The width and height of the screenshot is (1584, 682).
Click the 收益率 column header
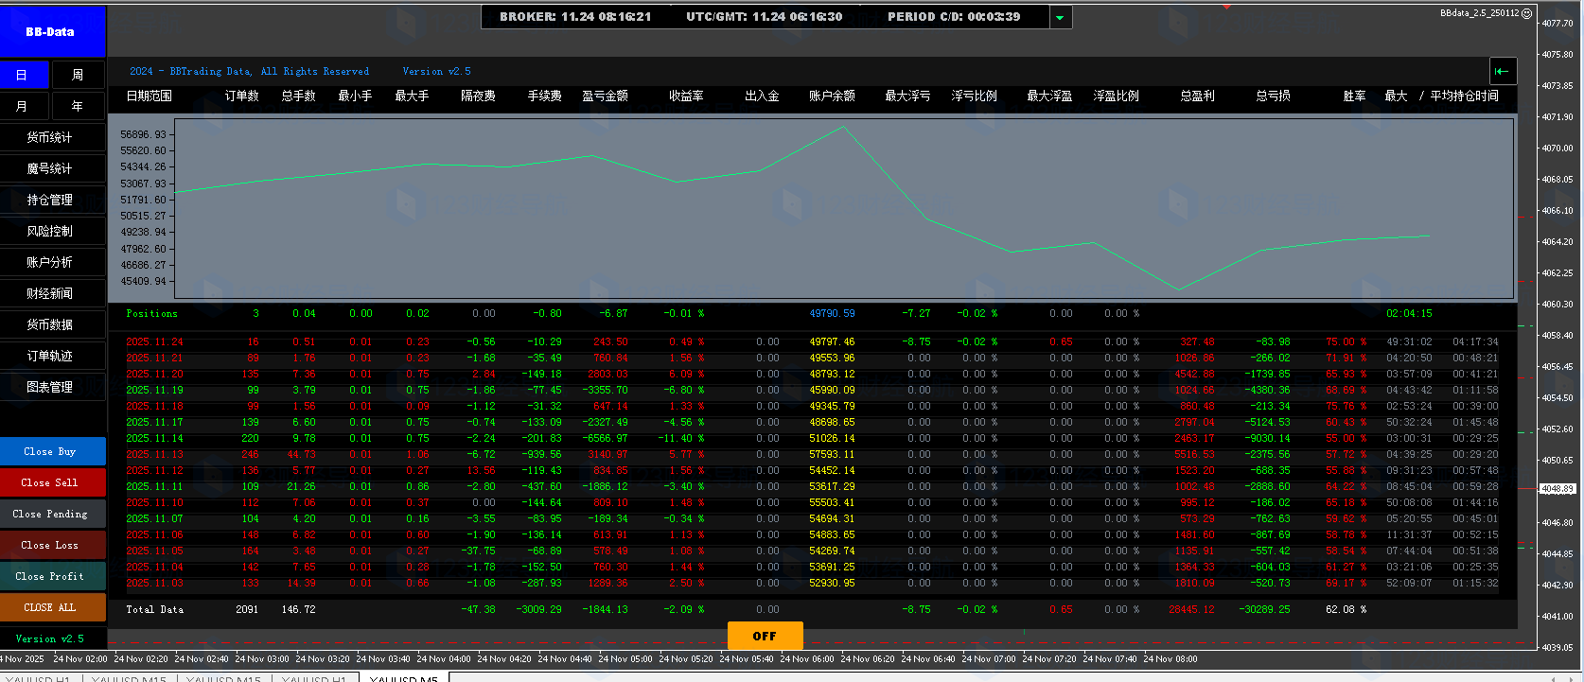click(x=685, y=96)
